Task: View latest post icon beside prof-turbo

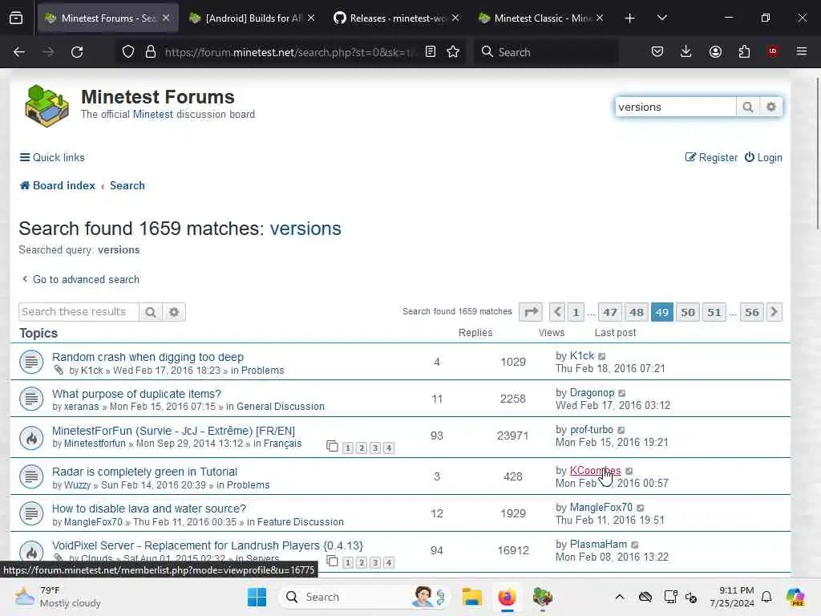Action: [621, 430]
